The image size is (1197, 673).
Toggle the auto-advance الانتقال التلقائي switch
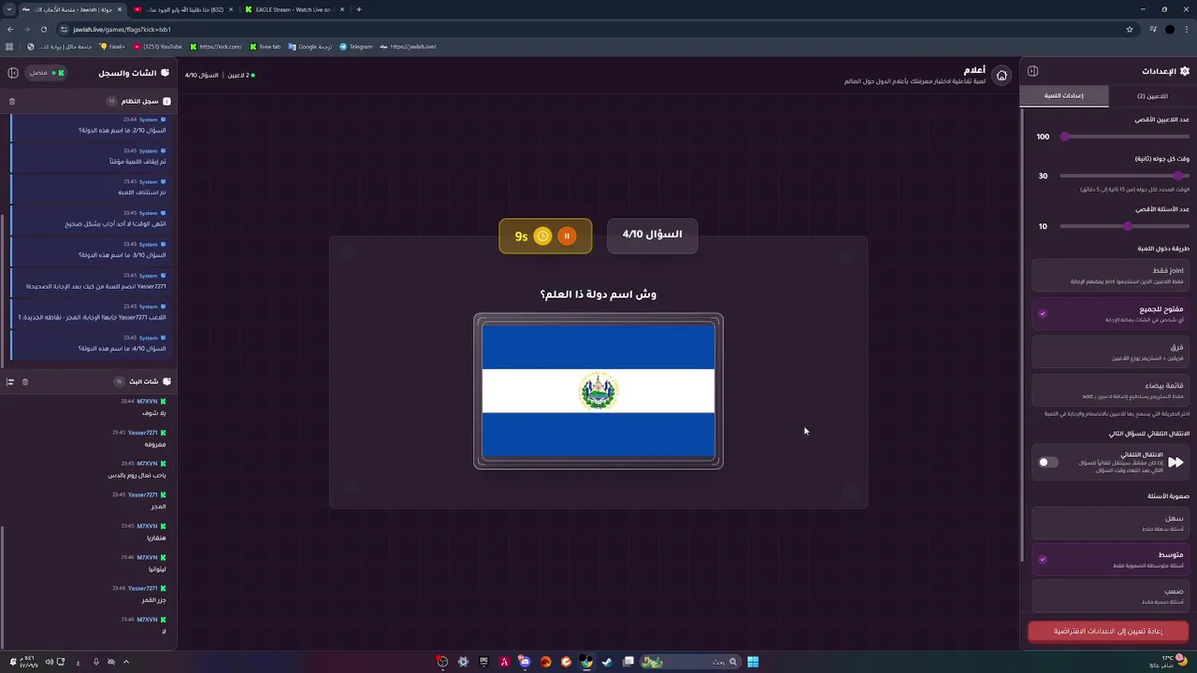[1048, 462]
